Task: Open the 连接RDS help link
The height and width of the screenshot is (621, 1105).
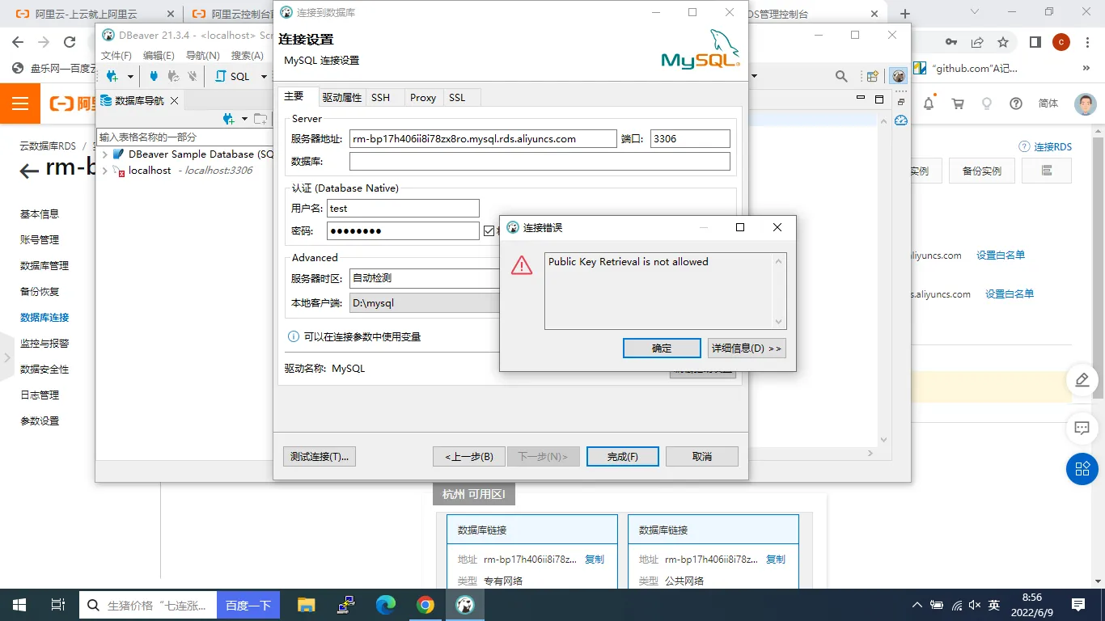Action: pos(1046,147)
